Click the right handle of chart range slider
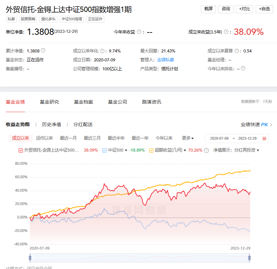The height and width of the screenshot is (269, 277). pos(249,258)
